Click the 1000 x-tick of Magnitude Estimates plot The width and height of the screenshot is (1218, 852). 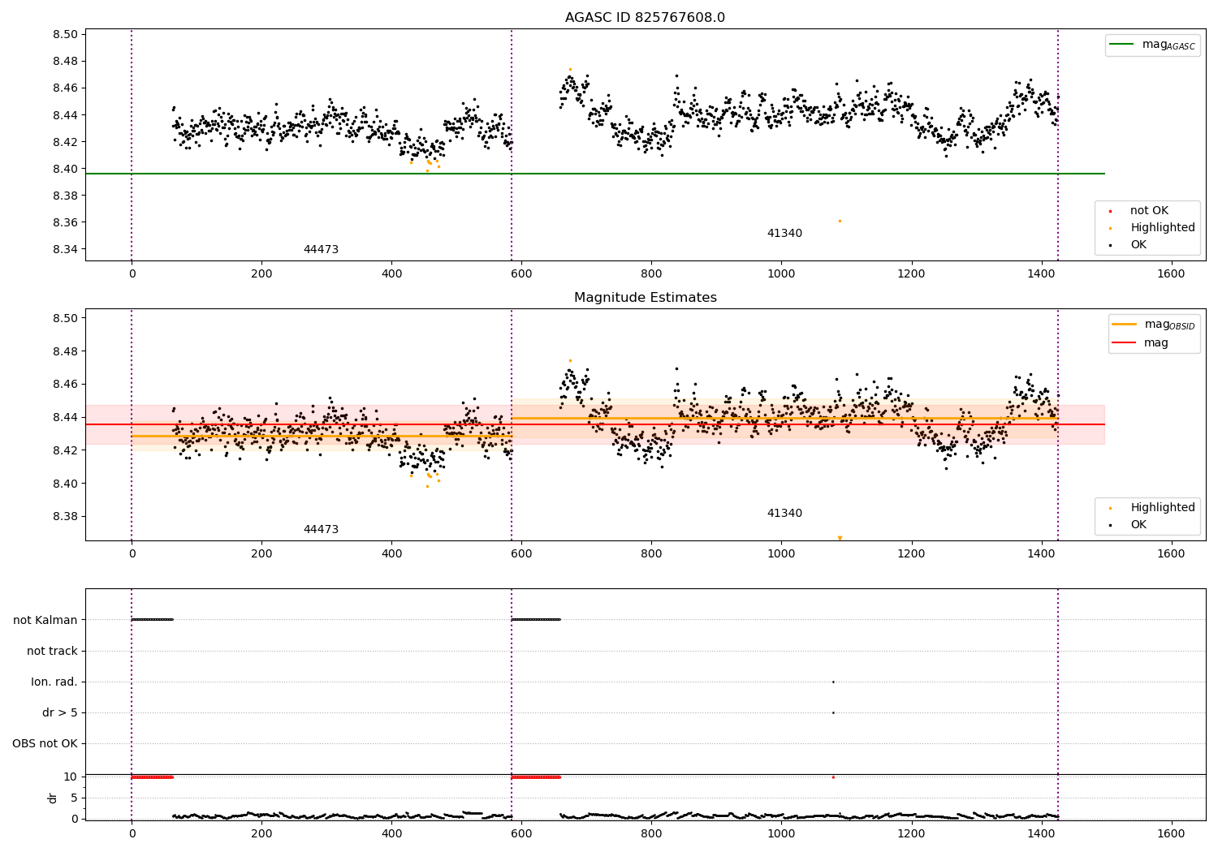[x=781, y=553]
